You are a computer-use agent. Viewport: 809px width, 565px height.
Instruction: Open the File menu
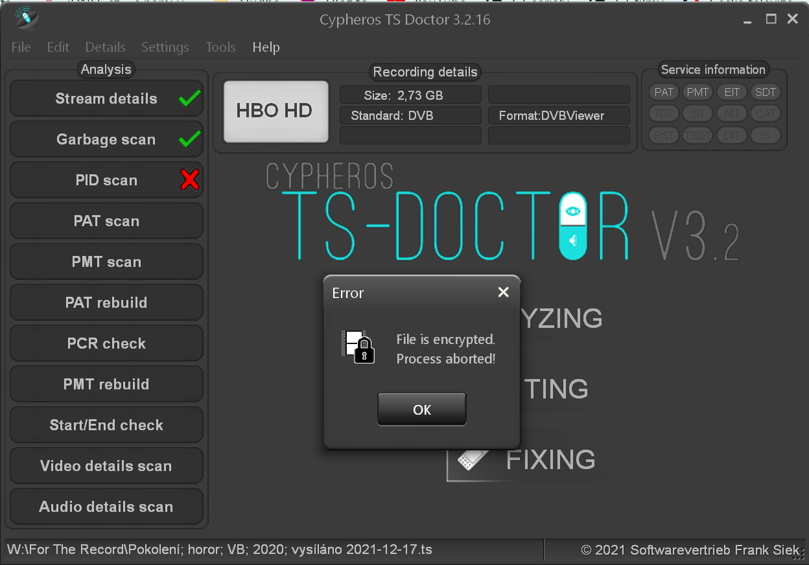tap(21, 47)
